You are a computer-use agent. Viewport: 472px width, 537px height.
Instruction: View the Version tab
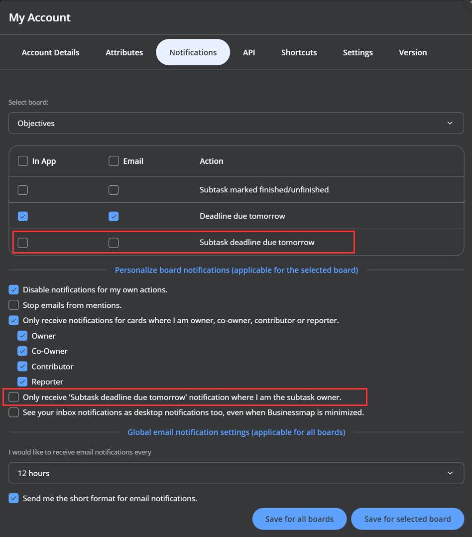coord(413,52)
